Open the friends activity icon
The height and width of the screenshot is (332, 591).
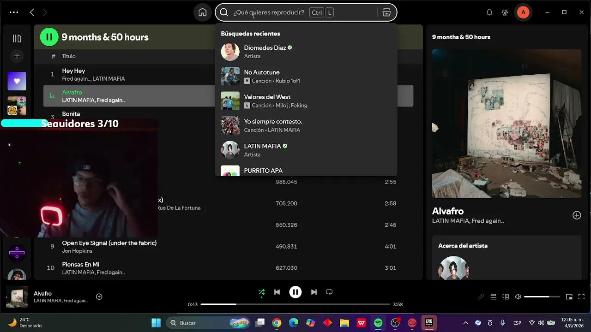505,12
